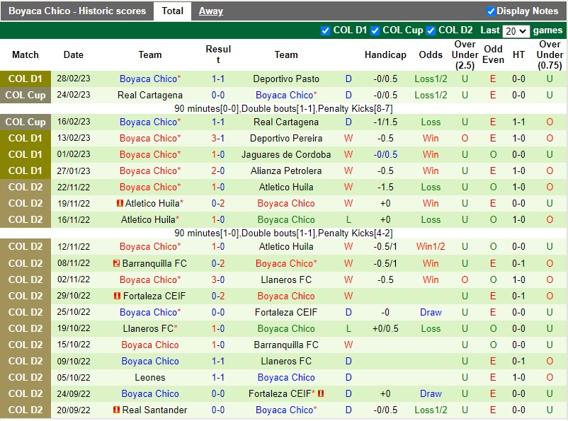This screenshot has width=568, height=421.
Task: Switch to the Away tab
Action: tap(210, 11)
